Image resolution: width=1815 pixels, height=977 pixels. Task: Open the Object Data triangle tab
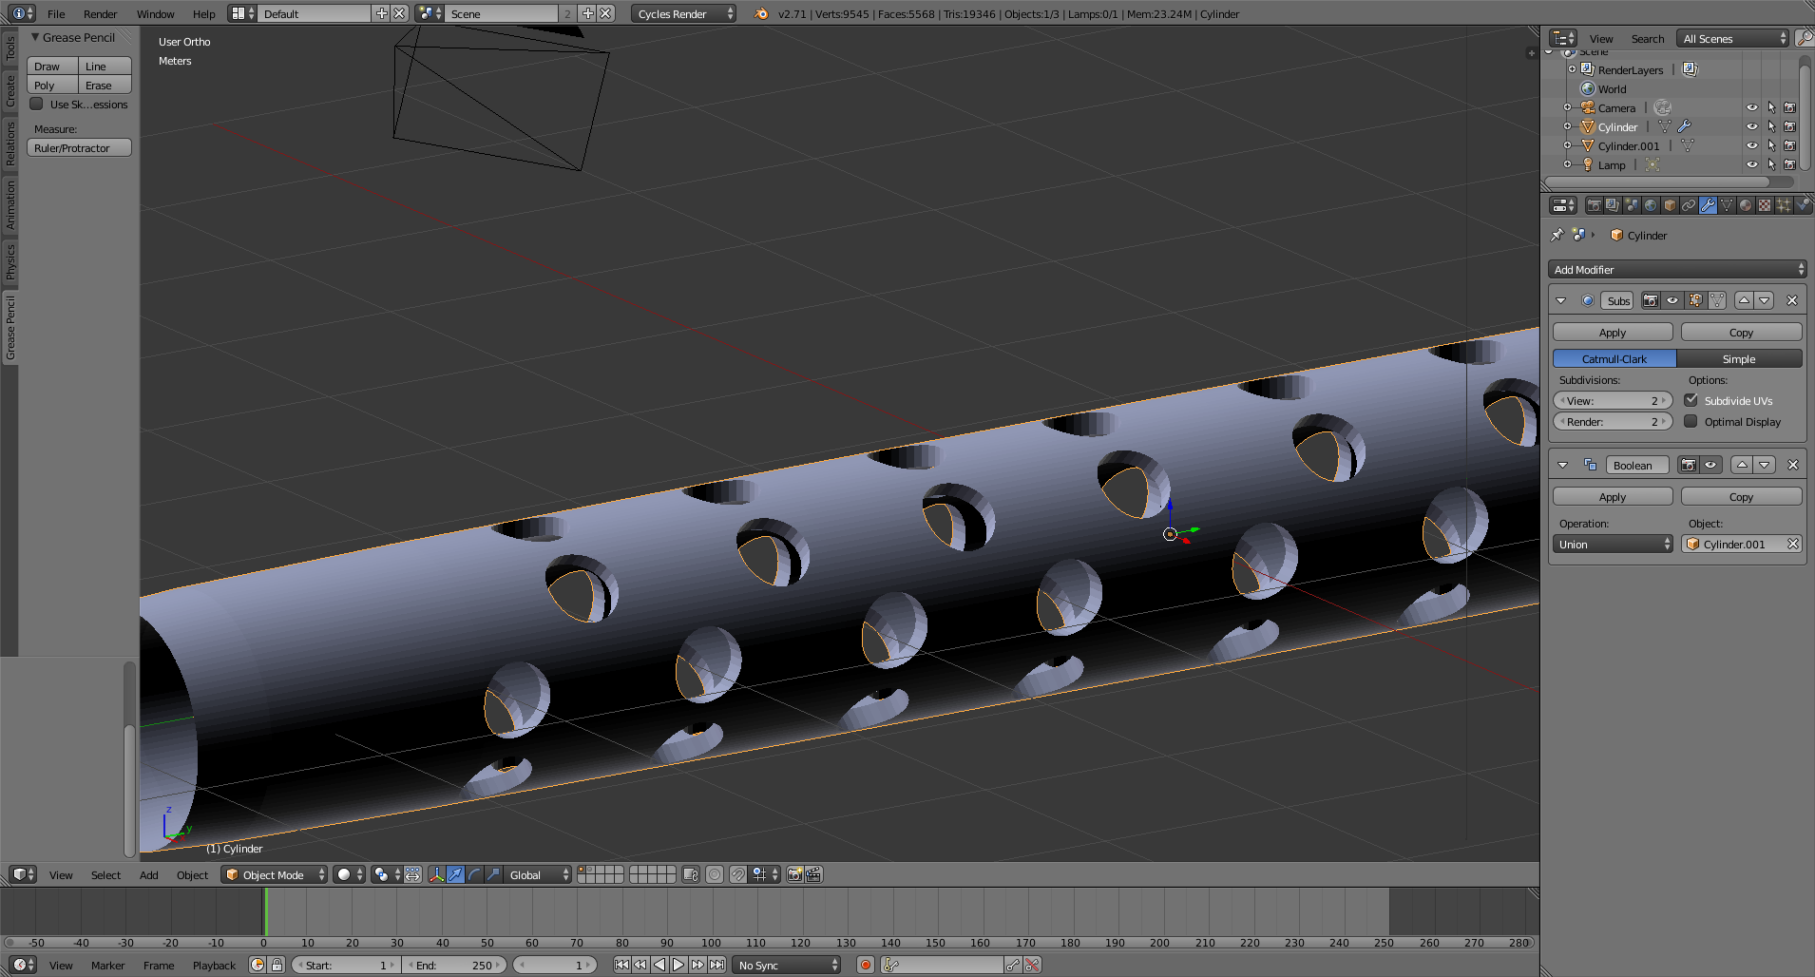coord(1727,205)
